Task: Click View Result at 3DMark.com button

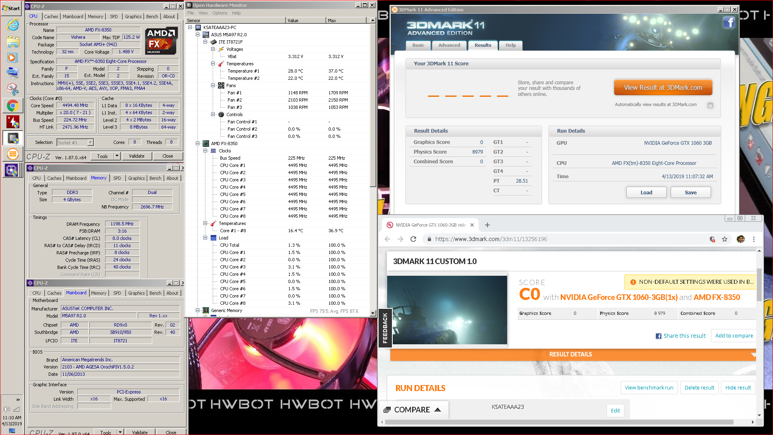Action: pyautogui.click(x=663, y=87)
